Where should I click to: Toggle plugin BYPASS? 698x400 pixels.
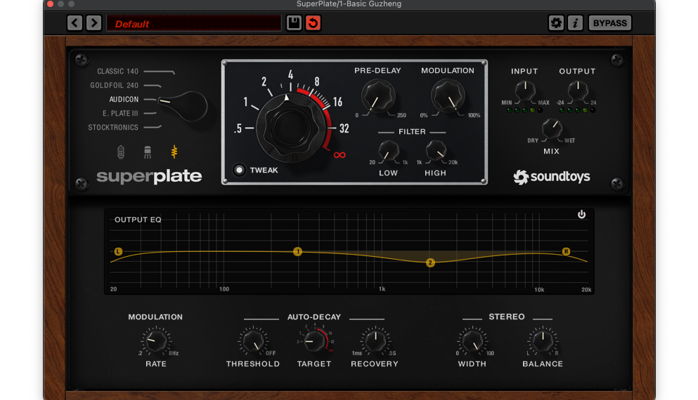click(x=609, y=23)
